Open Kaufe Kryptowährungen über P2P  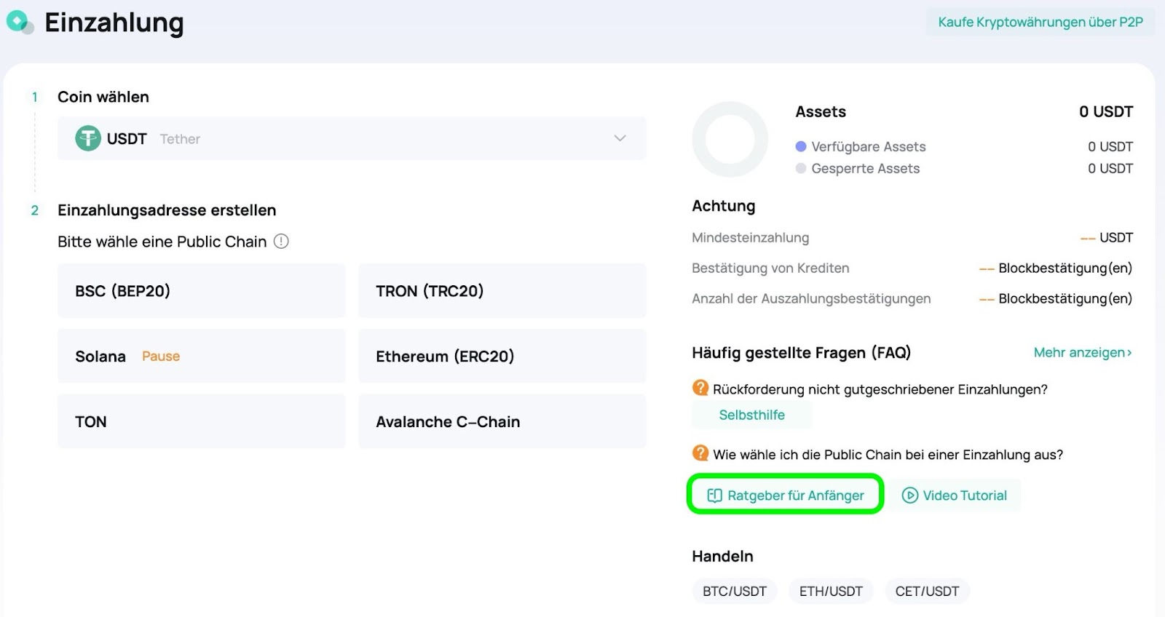1040,22
